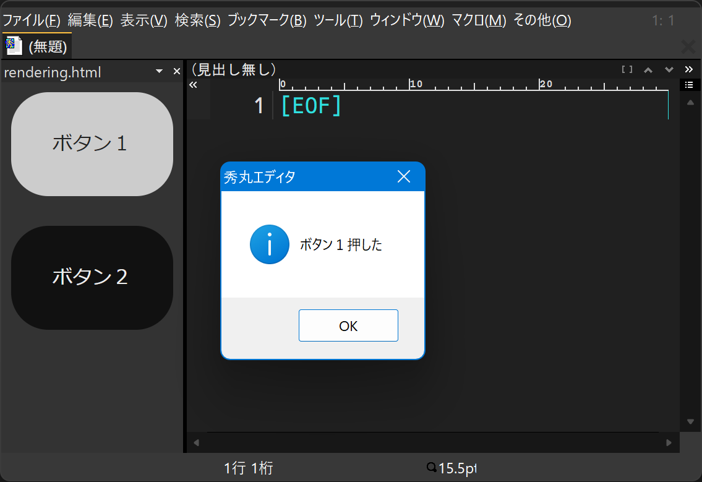Close the 秀丸エディタ message dialog
The height and width of the screenshot is (482, 702).
tap(404, 176)
